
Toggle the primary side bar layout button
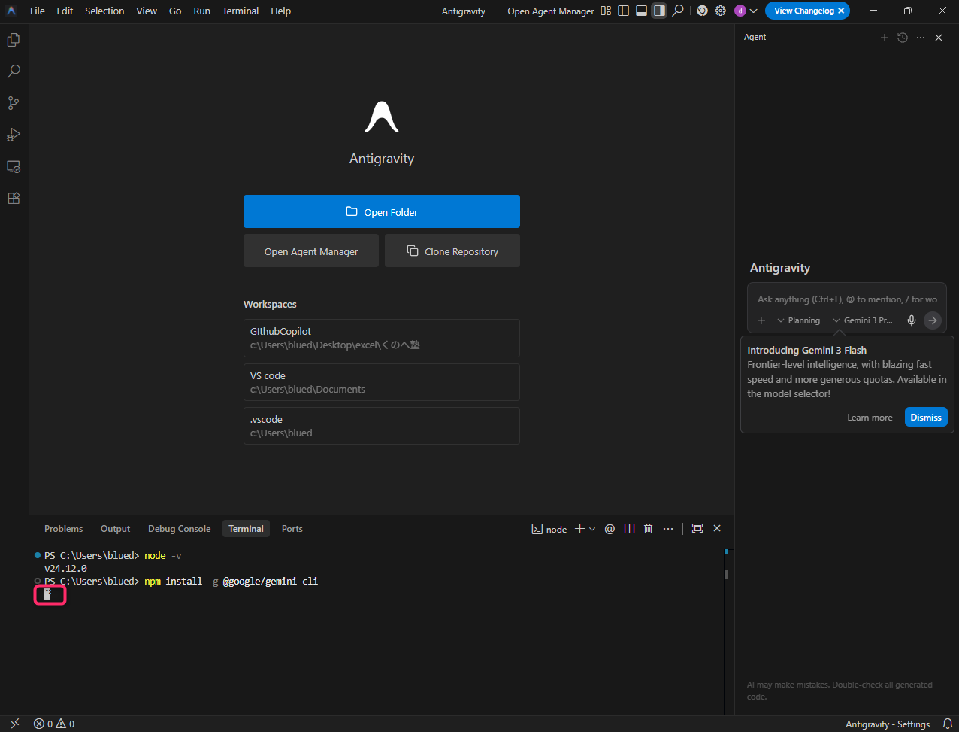click(623, 11)
